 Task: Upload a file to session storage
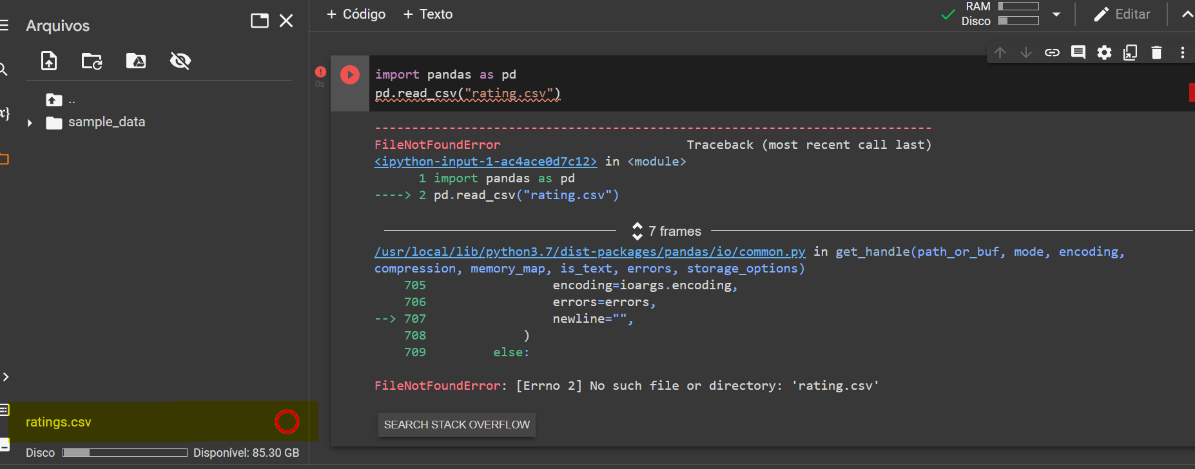tap(49, 61)
